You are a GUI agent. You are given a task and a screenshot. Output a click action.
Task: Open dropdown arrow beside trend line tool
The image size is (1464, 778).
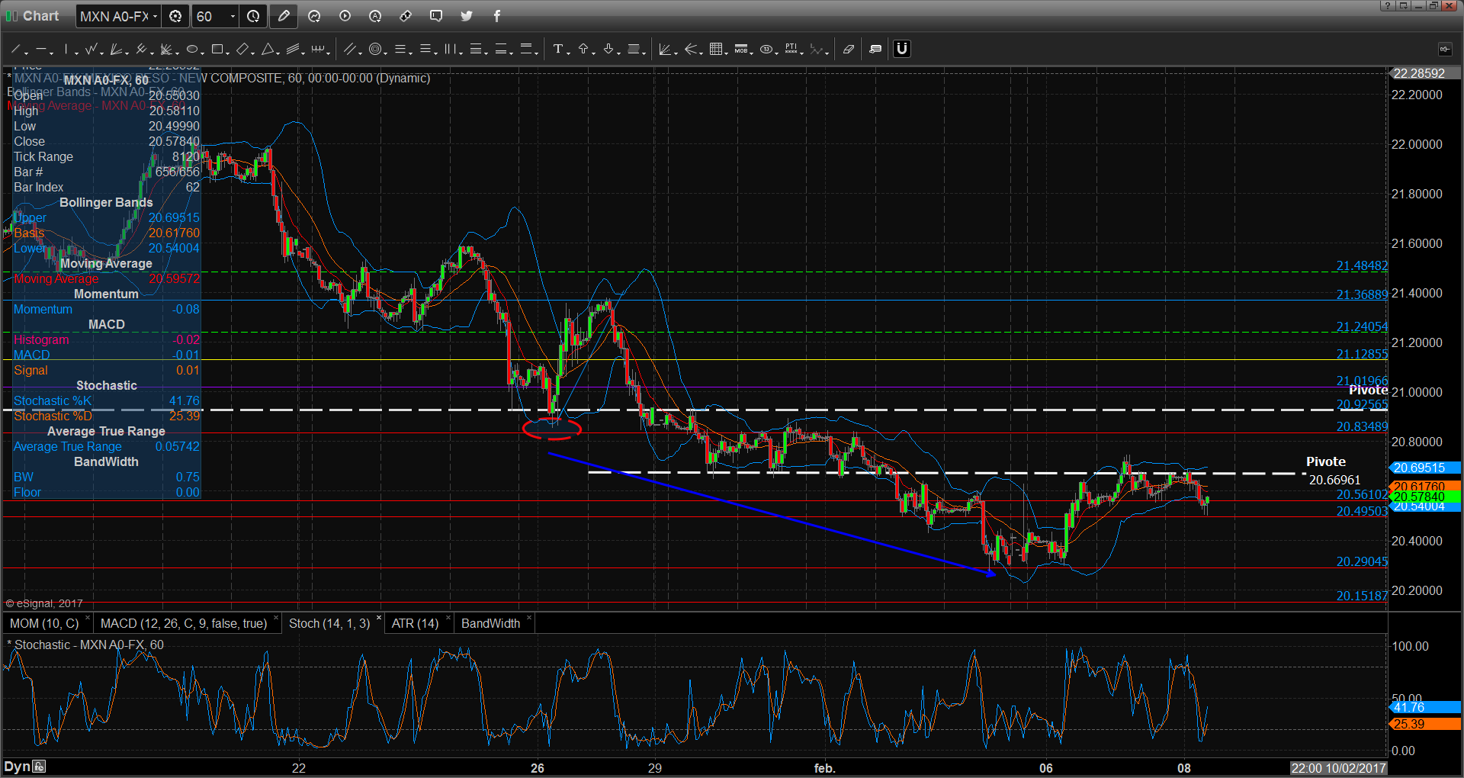[27, 53]
